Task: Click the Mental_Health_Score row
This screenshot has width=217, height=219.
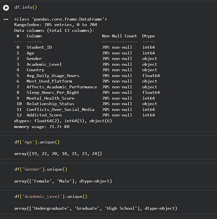Action: point(50,98)
